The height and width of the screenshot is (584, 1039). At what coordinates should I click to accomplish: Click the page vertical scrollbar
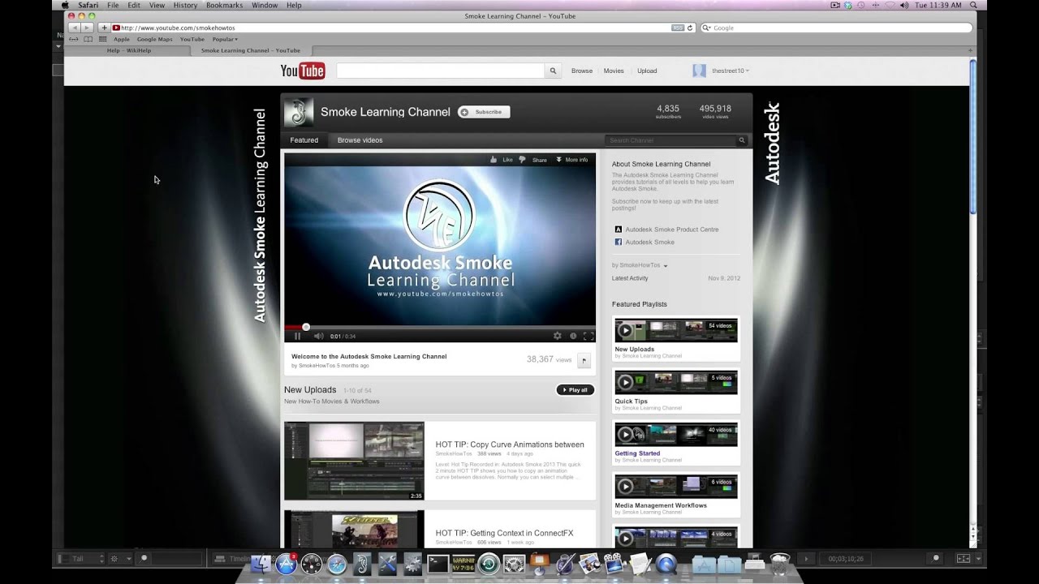click(973, 136)
